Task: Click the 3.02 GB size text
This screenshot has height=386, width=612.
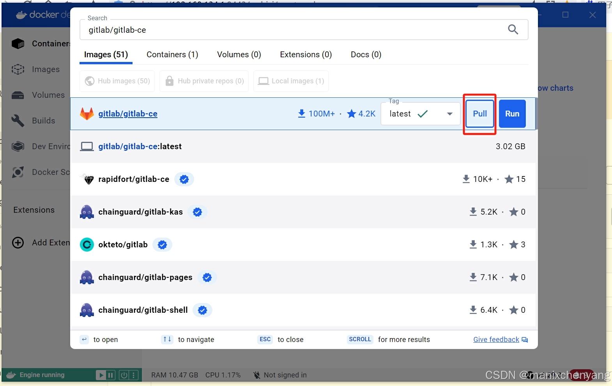Action: click(x=510, y=146)
